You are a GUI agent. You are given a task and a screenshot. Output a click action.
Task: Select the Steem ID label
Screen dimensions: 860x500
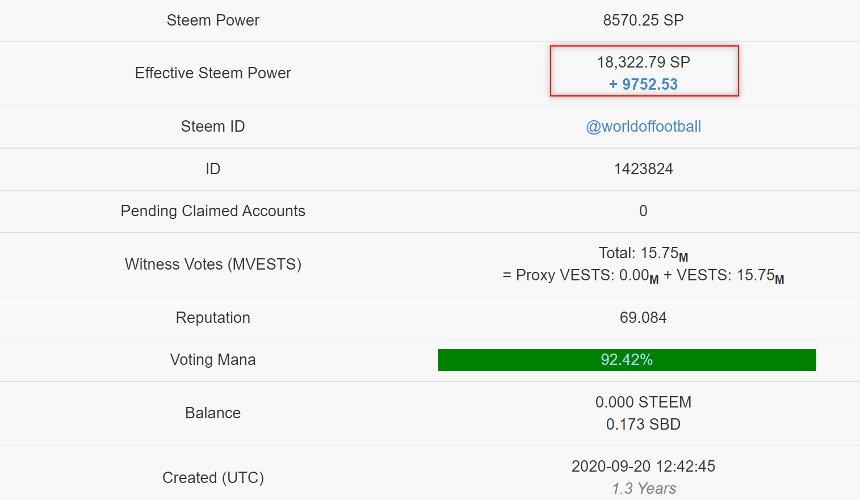point(213,127)
